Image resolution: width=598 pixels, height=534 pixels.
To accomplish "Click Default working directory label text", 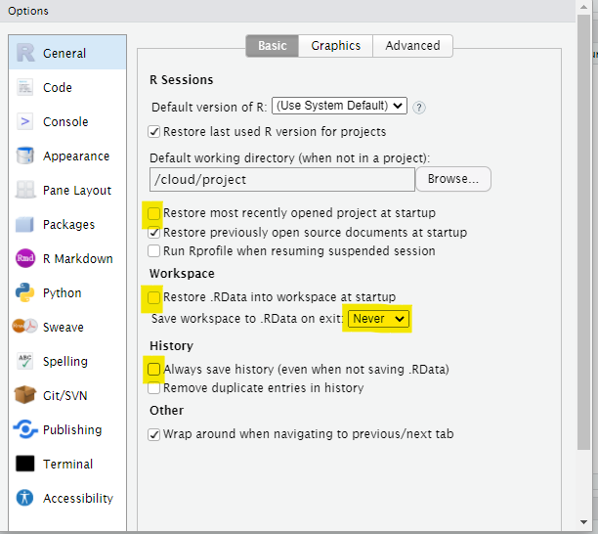I will pyautogui.click(x=290, y=158).
